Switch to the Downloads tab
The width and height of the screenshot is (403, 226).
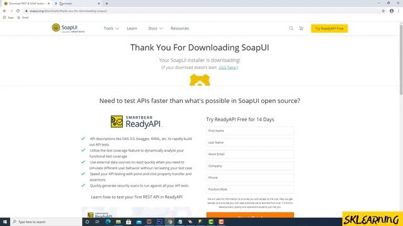[77, 4]
